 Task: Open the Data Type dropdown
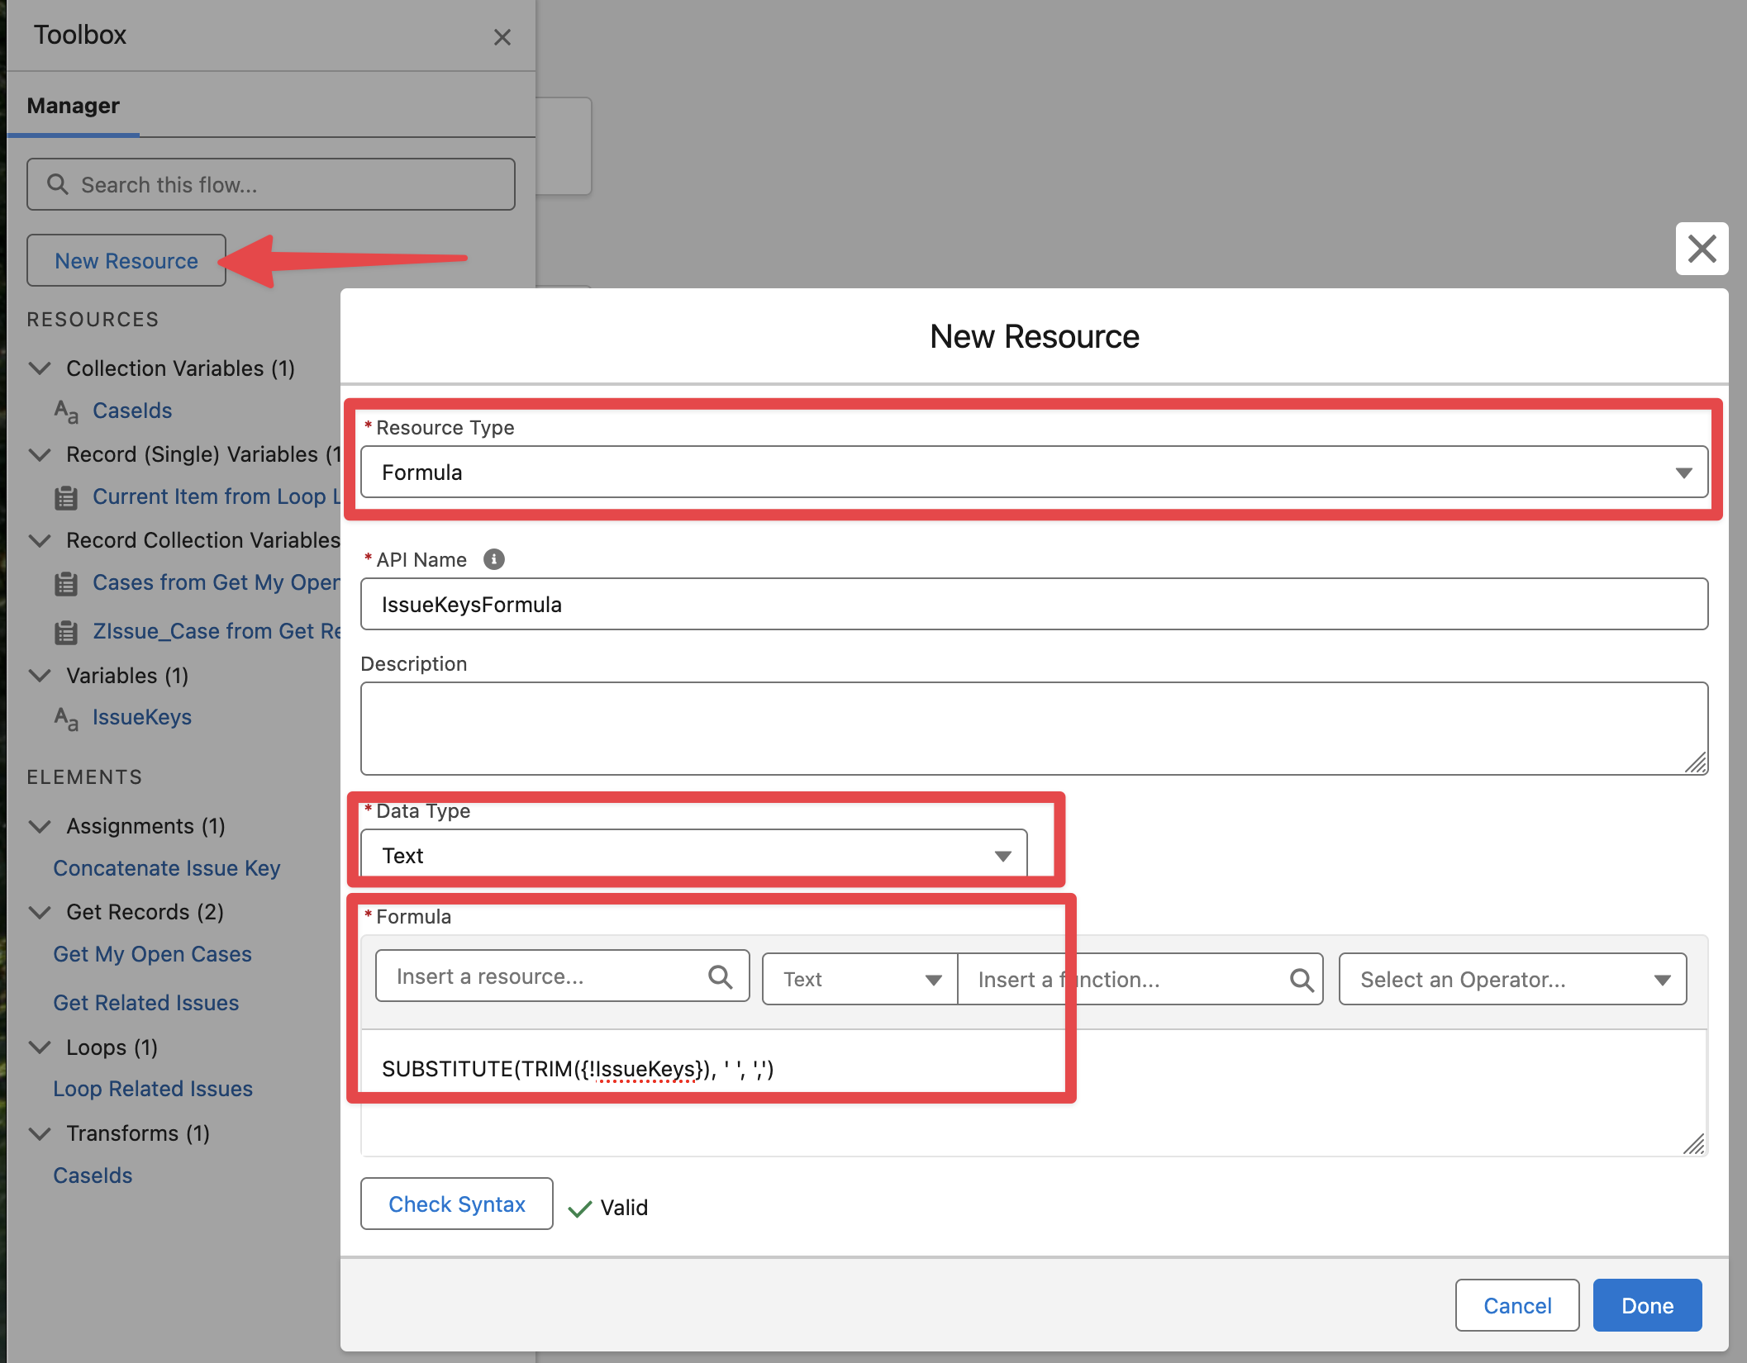pos(694,856)
